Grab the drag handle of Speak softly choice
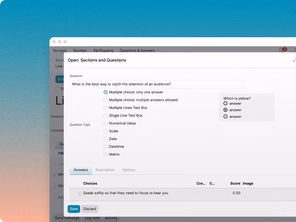 80,194
